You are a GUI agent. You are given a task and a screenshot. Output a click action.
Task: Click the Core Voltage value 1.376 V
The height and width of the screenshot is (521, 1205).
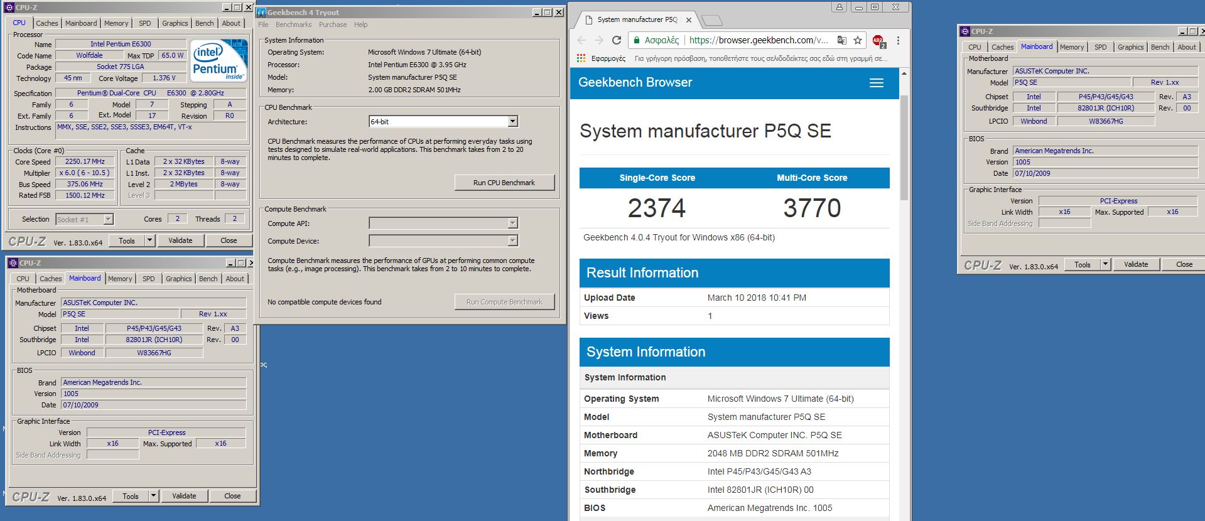165,78
